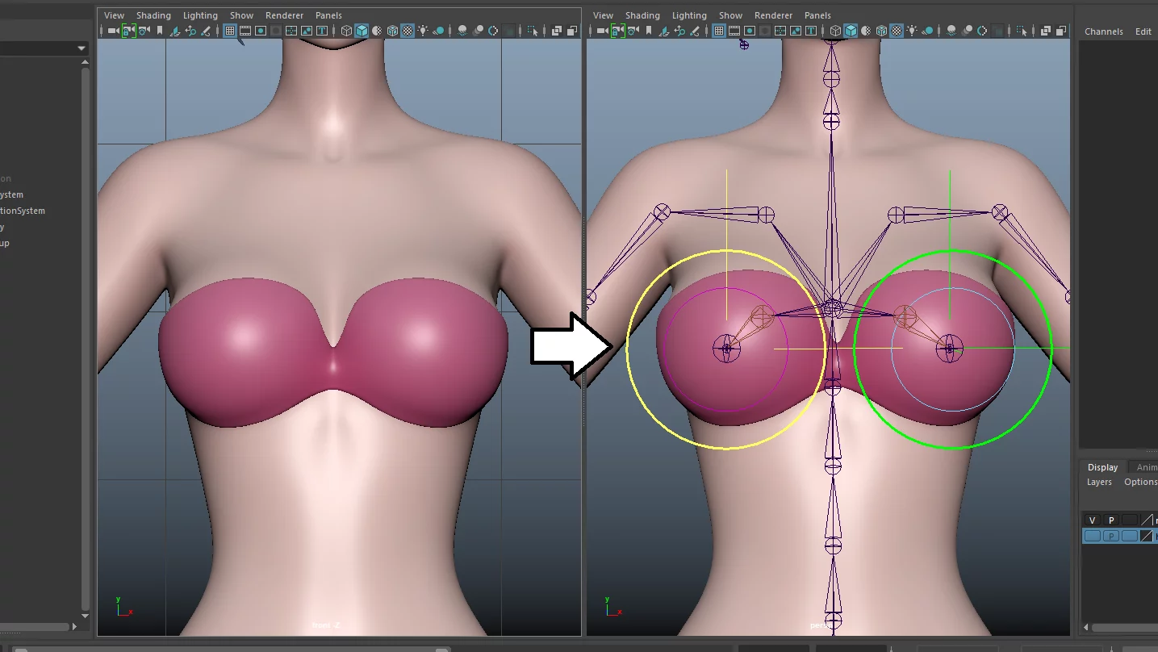Click Image Plane icon in front view panel
This screenshot has width=1158, height=652.
(174, 31)
